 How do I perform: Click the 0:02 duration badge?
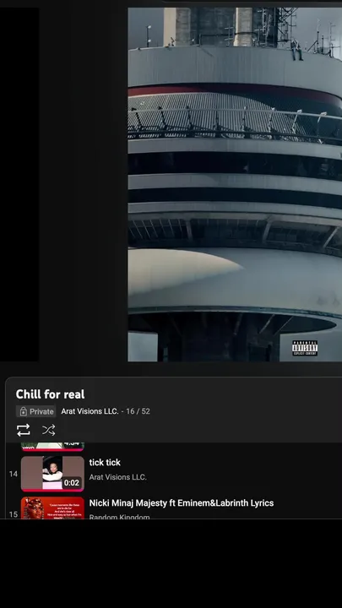point(72,483)
